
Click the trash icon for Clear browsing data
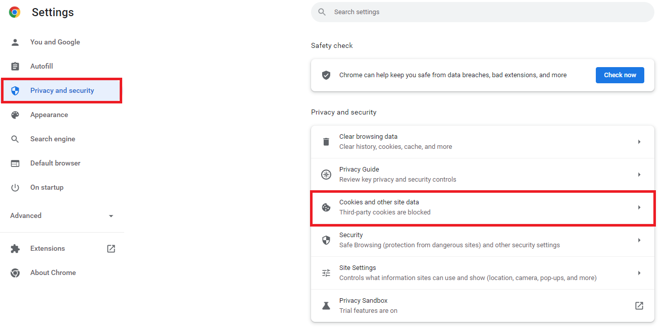(x=326, y=142)
